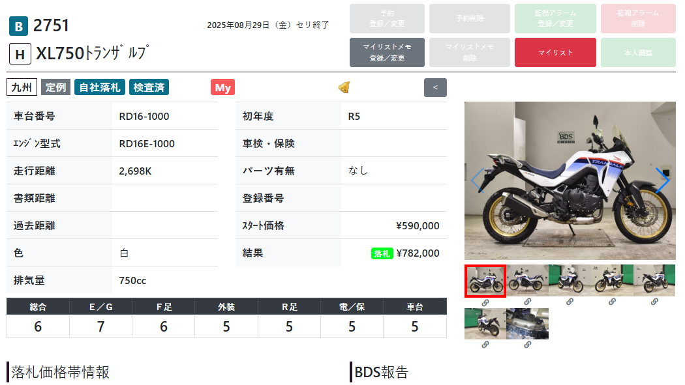Click the 本人調整 button
Image resolution: width=685 pixels, height=385 pixels.
(x=638, y=52)
